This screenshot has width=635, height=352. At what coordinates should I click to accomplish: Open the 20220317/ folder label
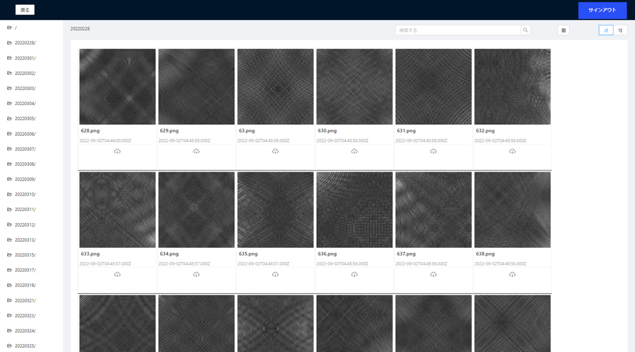(25, 270)
